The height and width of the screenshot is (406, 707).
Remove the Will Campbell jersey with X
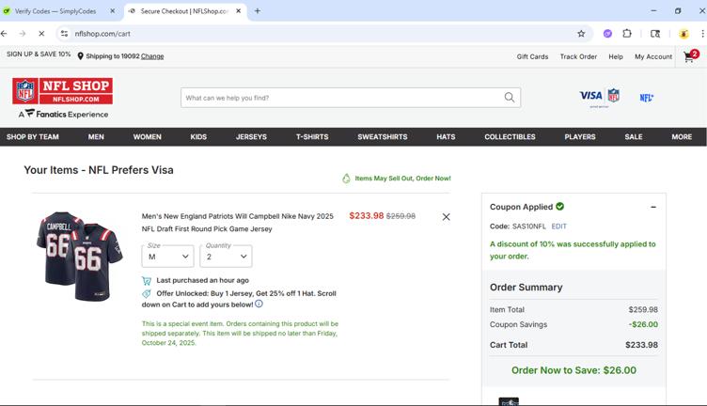point(446,217)
